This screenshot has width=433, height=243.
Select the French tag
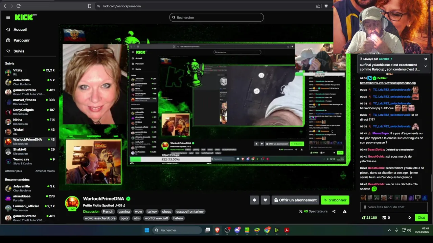click(x=108, y=212)
